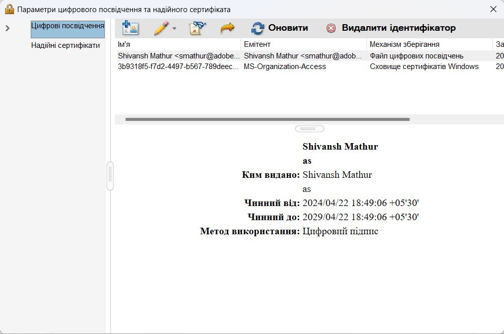Click the yellow Export arrow icon
Viewport: 504px width, 334px height.
pos(227,28)
